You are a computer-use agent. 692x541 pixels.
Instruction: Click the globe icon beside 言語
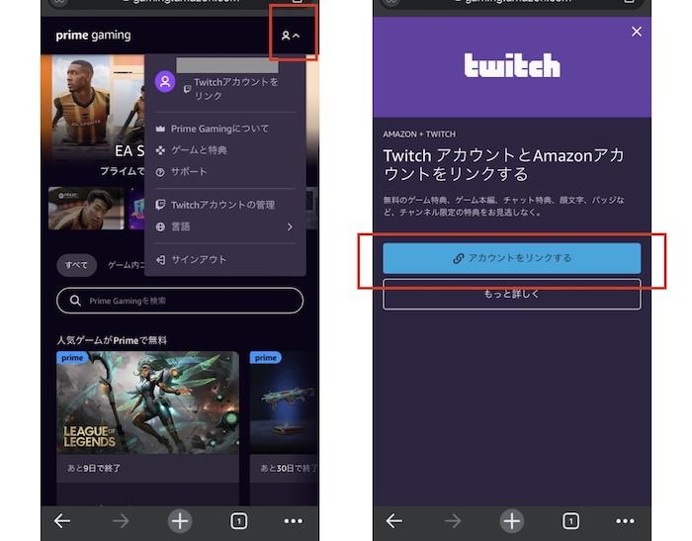tap(160, 226)
